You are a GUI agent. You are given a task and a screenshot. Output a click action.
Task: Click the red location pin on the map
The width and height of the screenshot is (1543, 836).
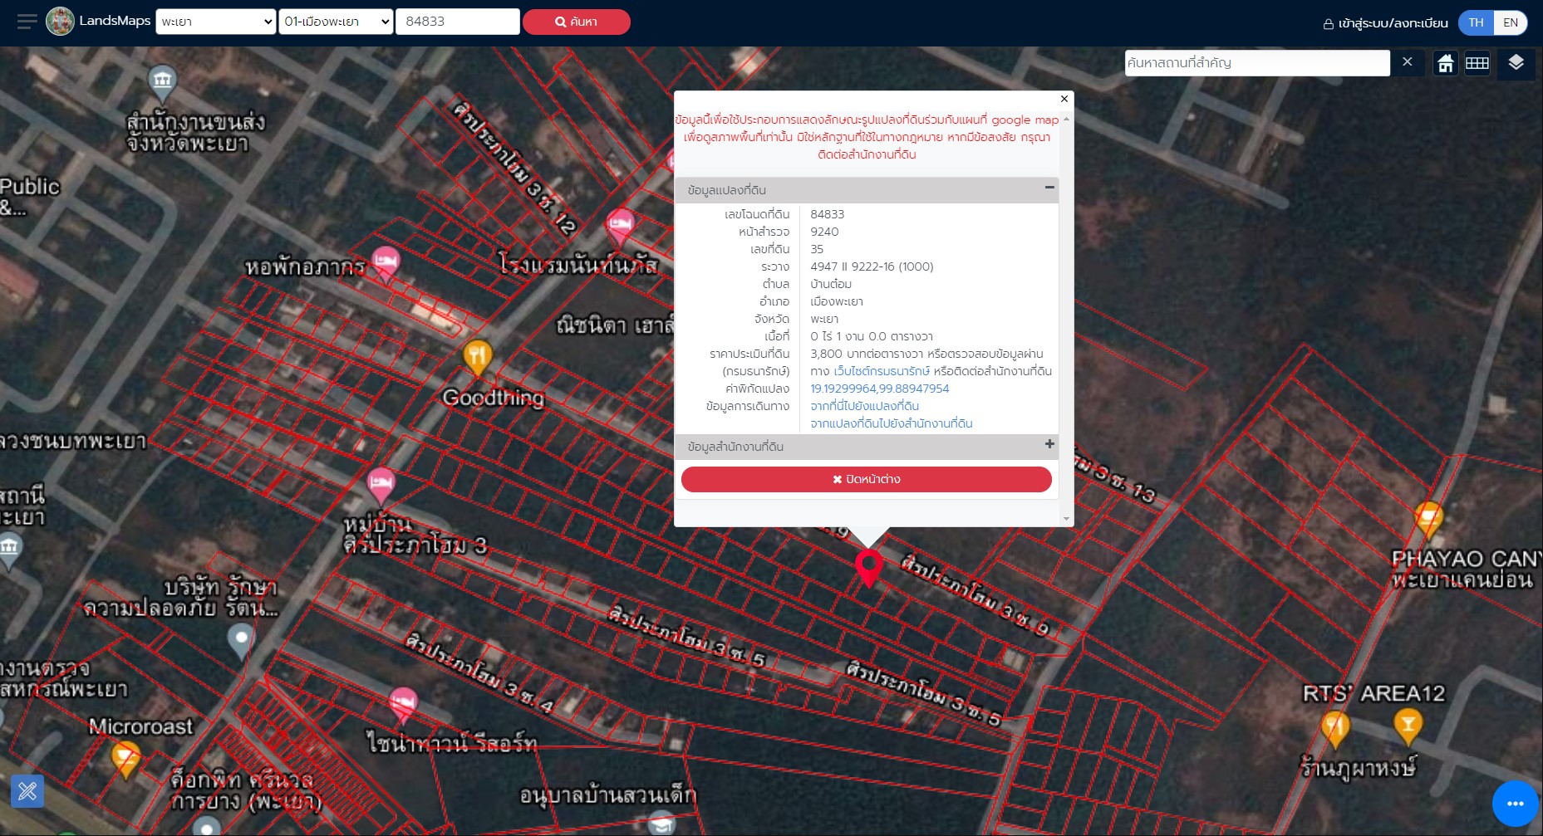(x=869, y=568)
